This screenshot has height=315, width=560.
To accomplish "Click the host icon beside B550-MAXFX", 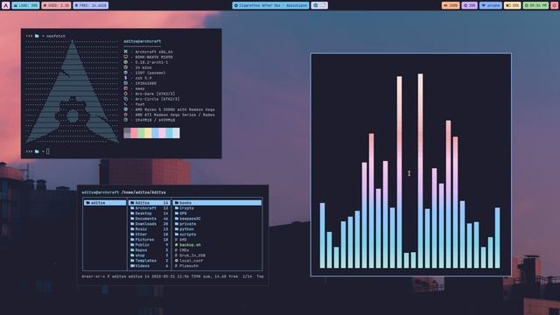I will [126, 57].
